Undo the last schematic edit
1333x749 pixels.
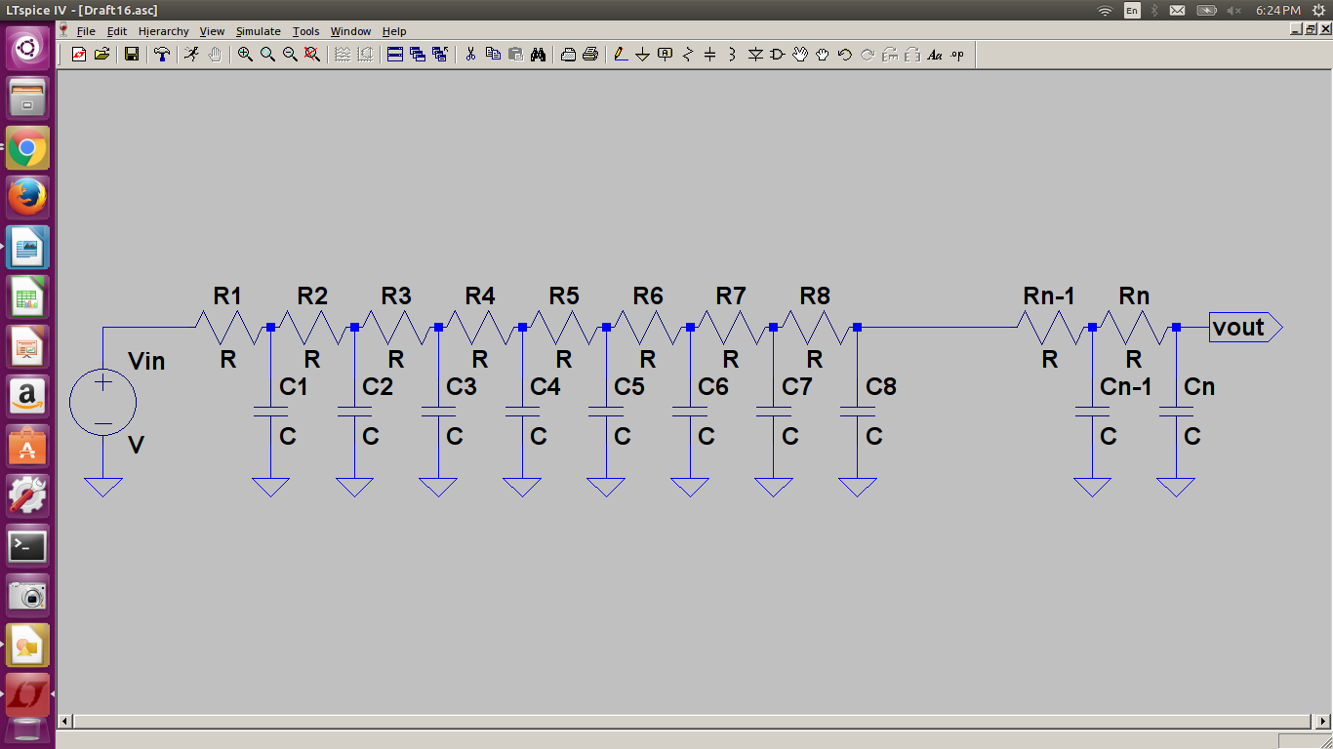pos(843,55)
